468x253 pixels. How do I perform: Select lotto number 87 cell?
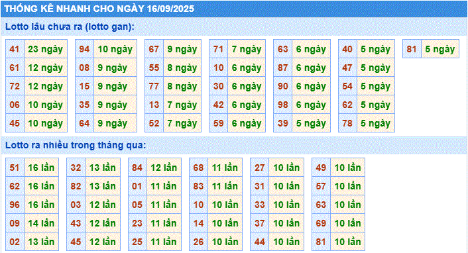click(283, 68)
